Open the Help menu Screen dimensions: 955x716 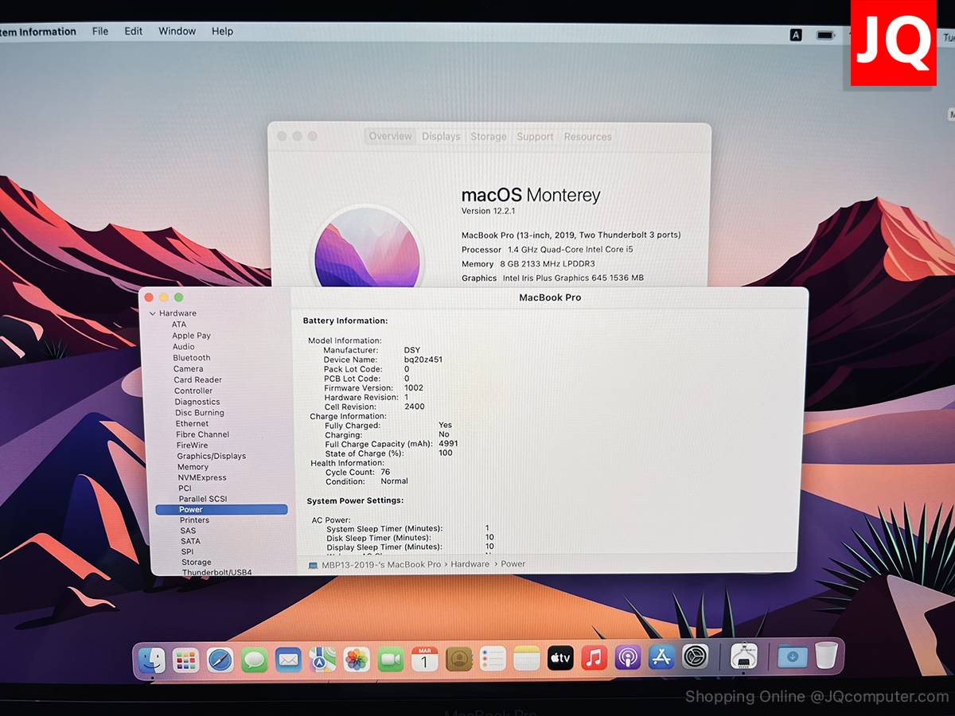(223, 31)
